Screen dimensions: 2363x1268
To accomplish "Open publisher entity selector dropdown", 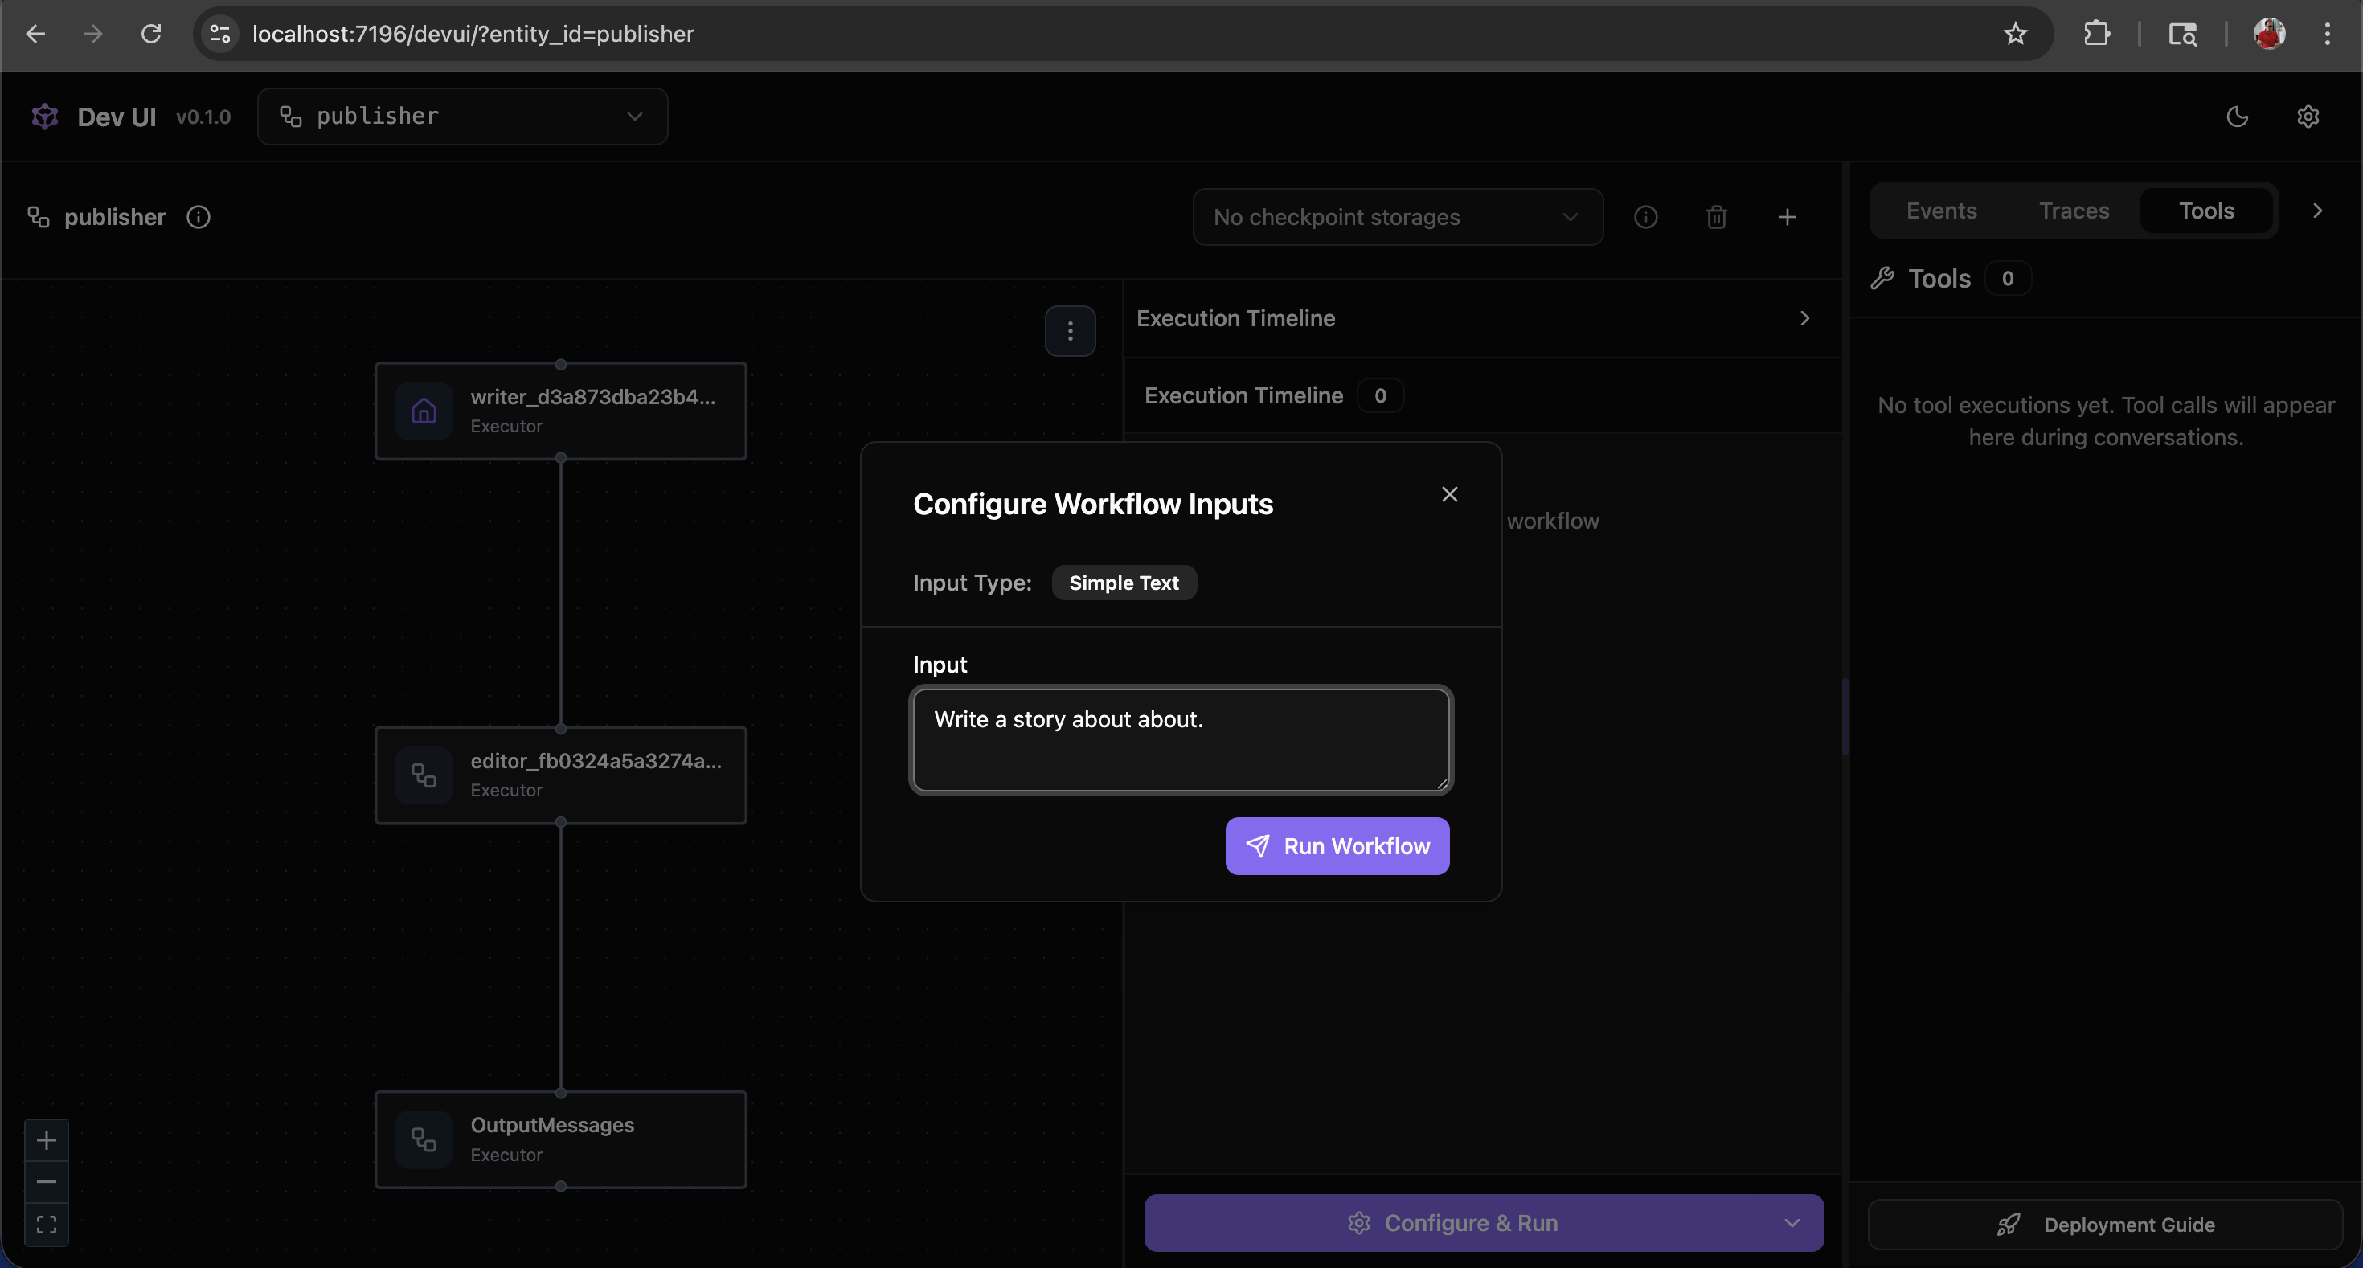I will click(x=462, y=117).
